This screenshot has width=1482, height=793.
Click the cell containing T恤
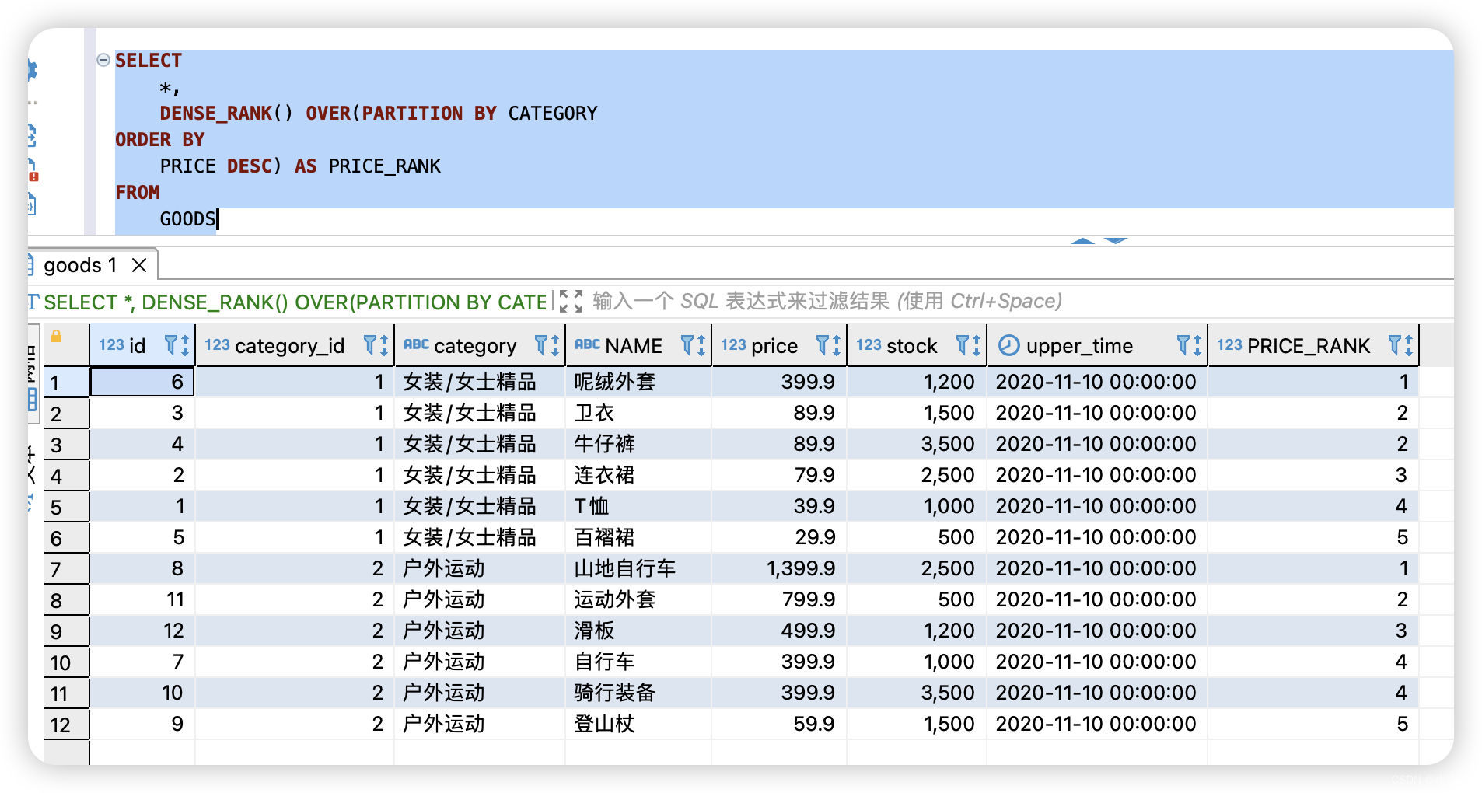pyautogui.click(x=638, y=506)
